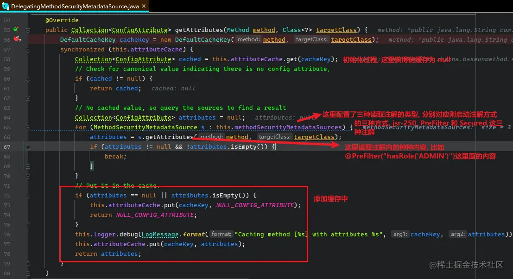Fold the if block on line 67
Screen dimensions: 513x279
point(28,147)
